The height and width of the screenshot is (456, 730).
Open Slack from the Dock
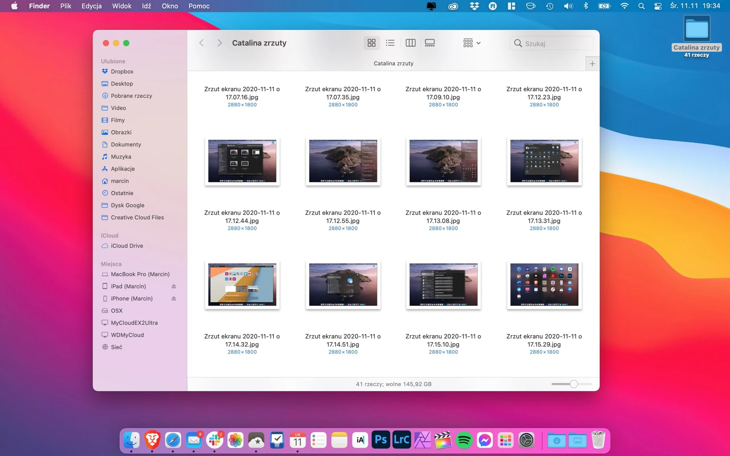(215, 440)
